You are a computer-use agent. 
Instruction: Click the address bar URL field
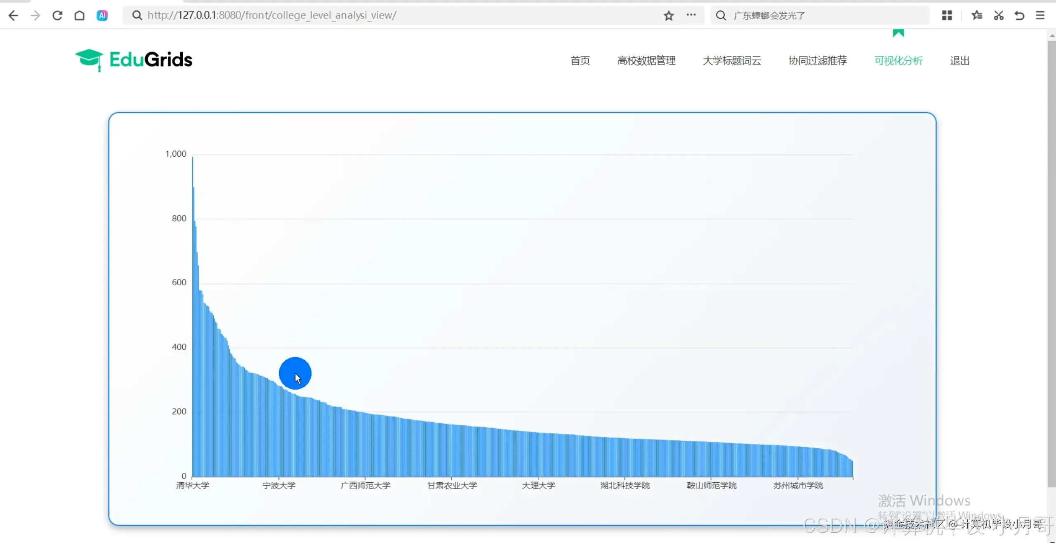tap(371, 16)
